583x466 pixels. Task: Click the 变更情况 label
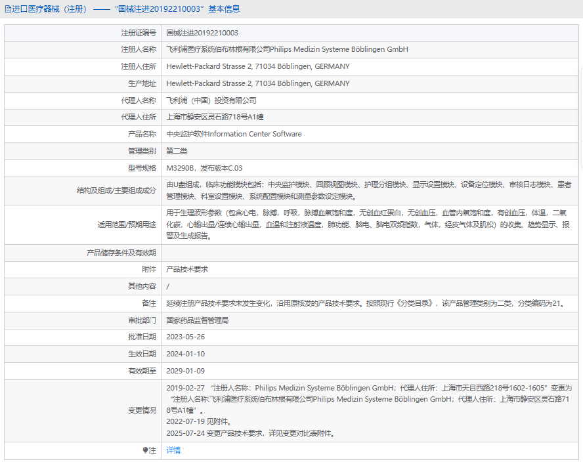(x=142, y=411)
